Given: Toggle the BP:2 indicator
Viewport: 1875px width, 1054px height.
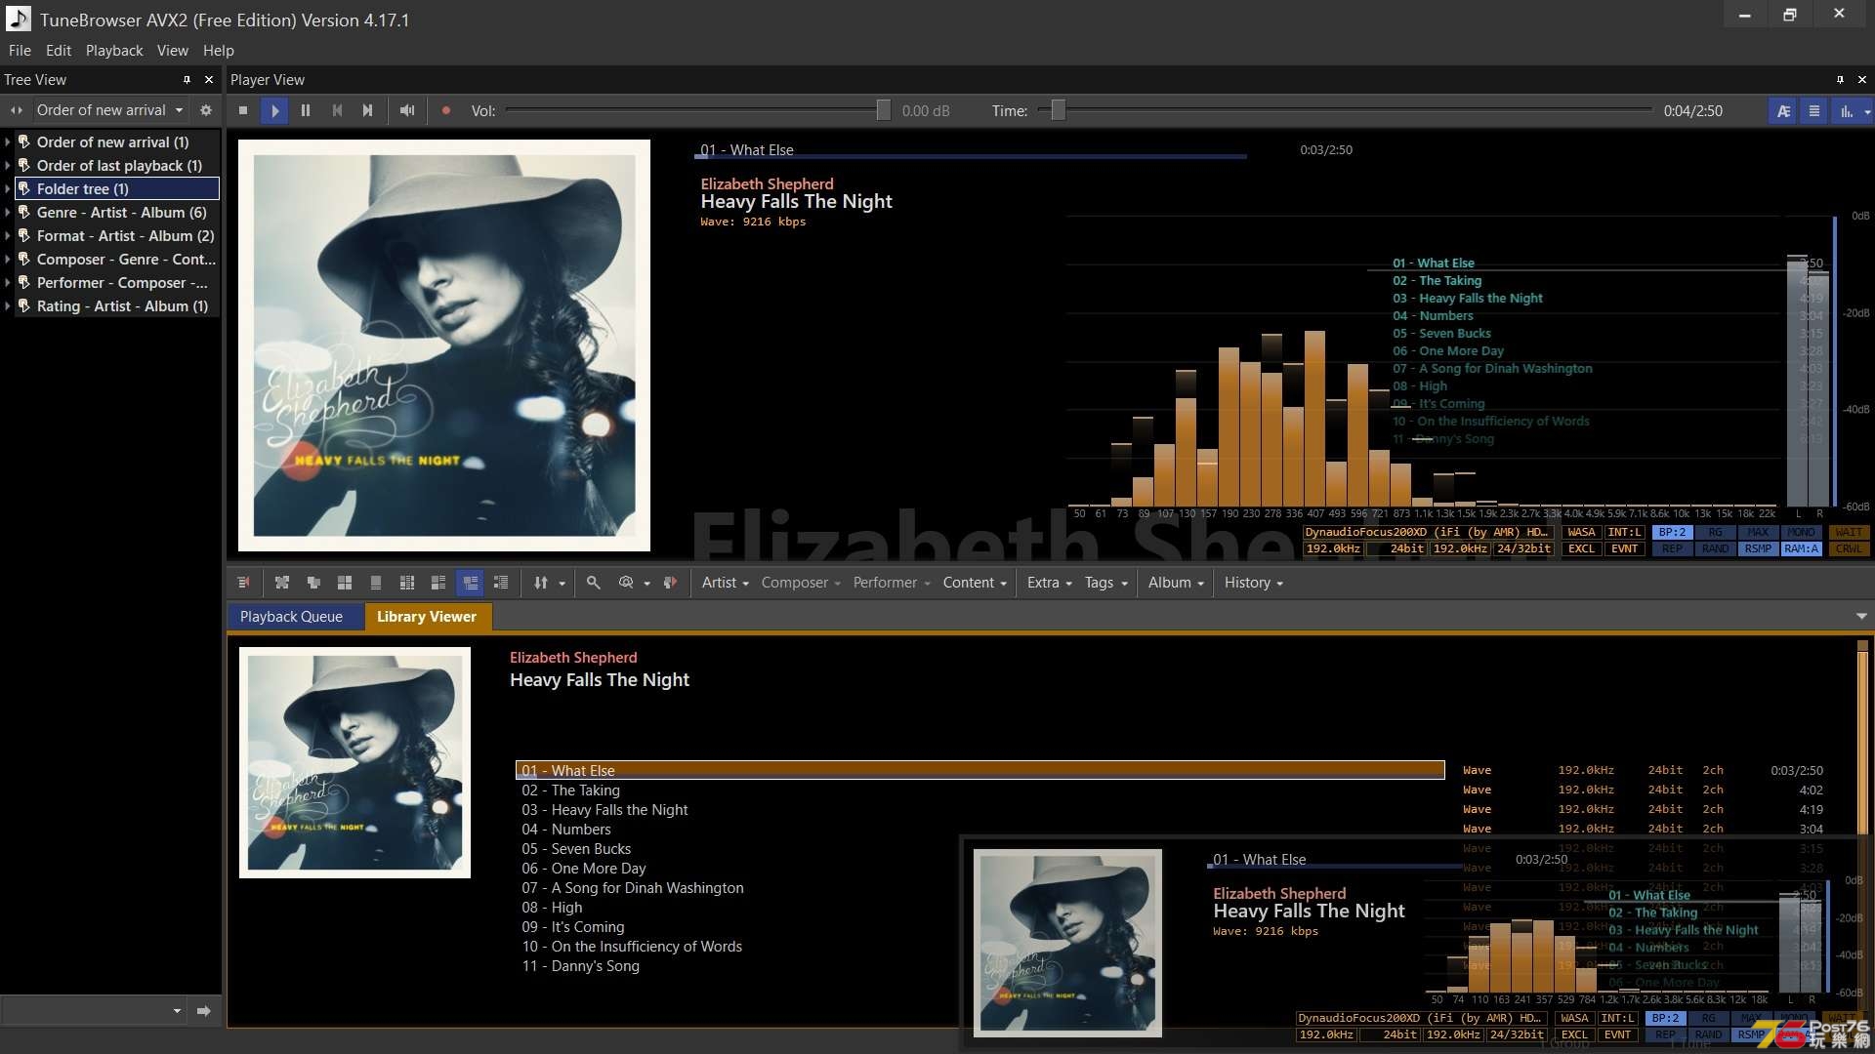Looking at the screenshot, I should tap(1672, 532).
